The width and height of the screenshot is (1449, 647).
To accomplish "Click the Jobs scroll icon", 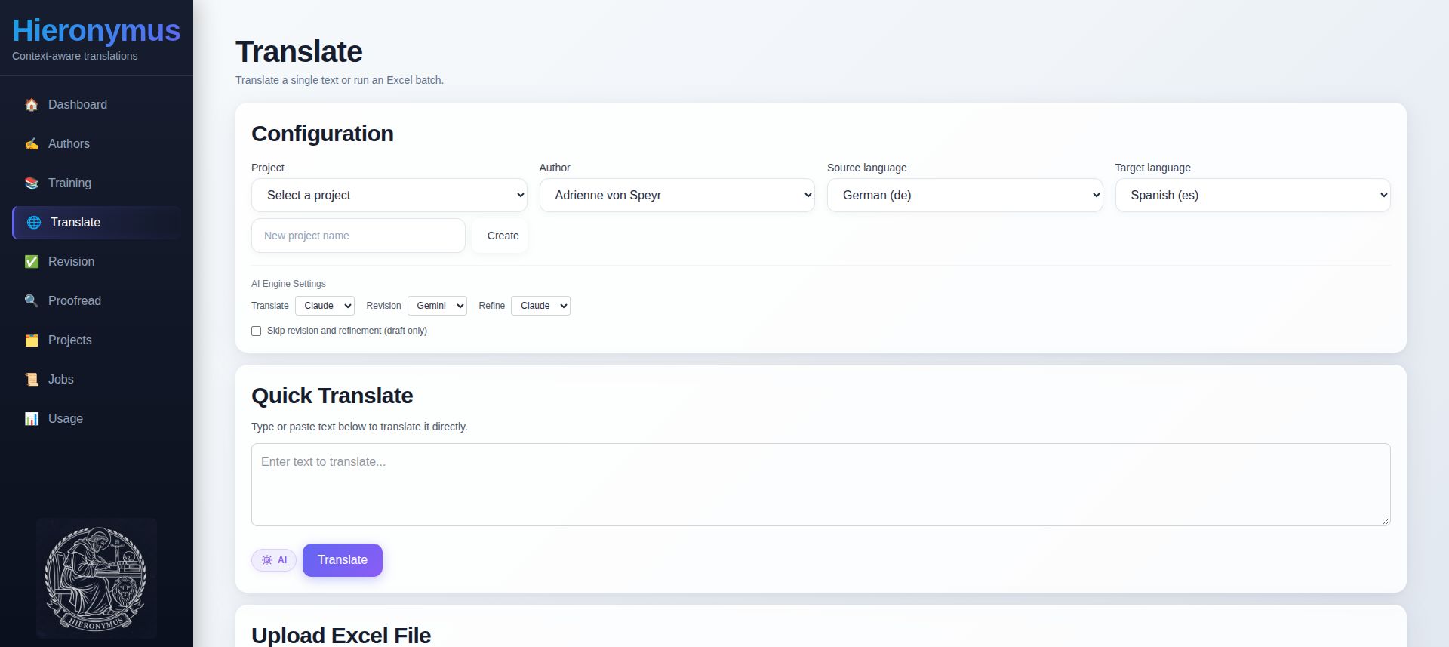I will click(x=32, y=380).
